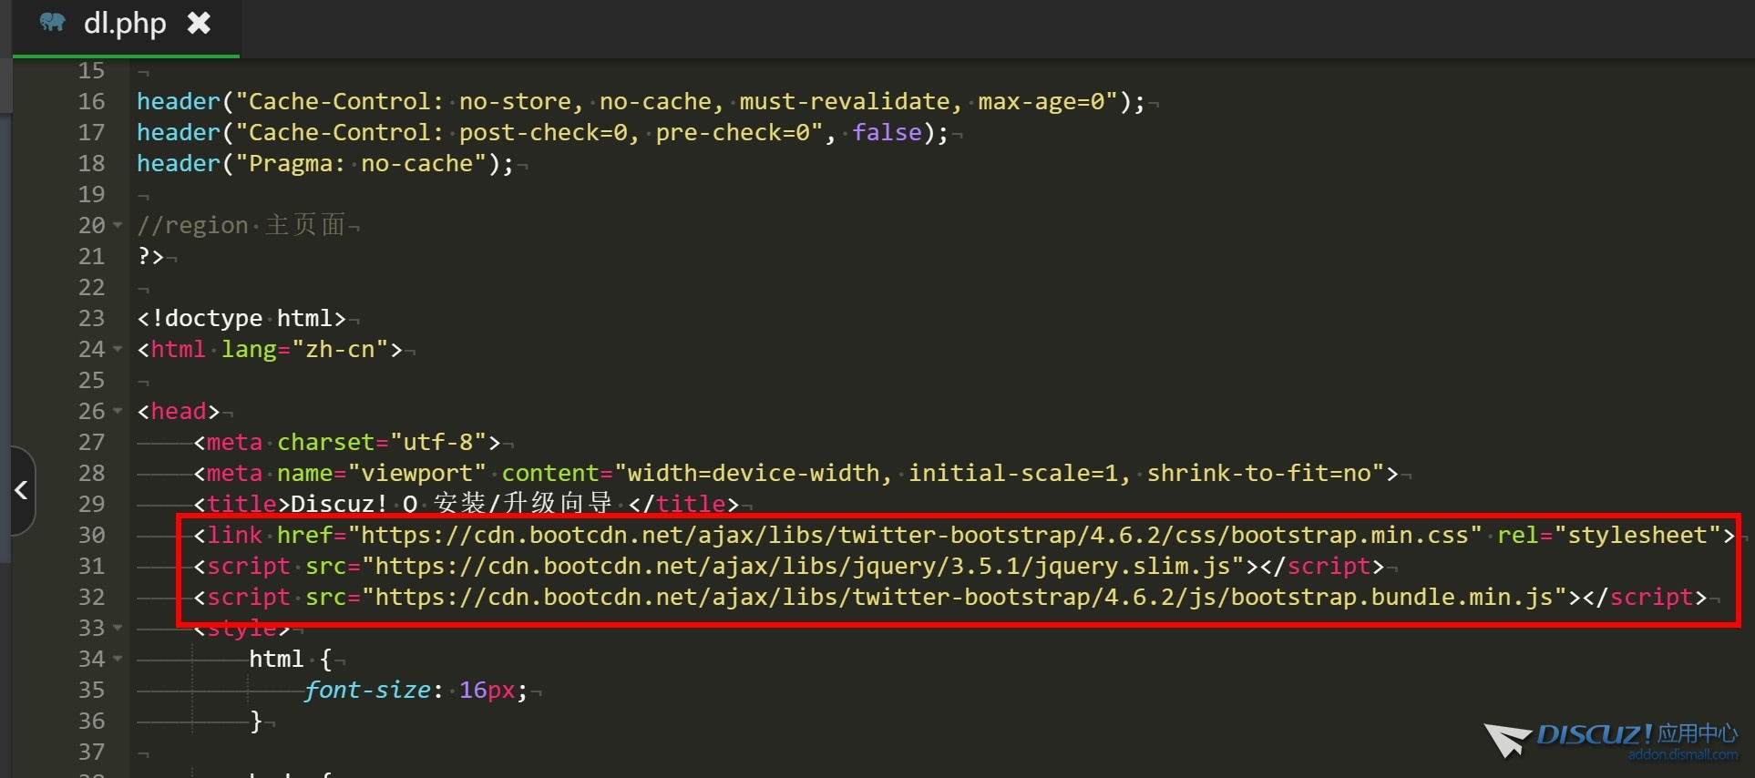Collapse the //region fold on line 20

coord(118,225)
